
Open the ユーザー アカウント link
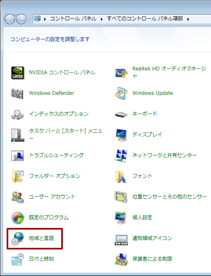(x=52, y=196)
